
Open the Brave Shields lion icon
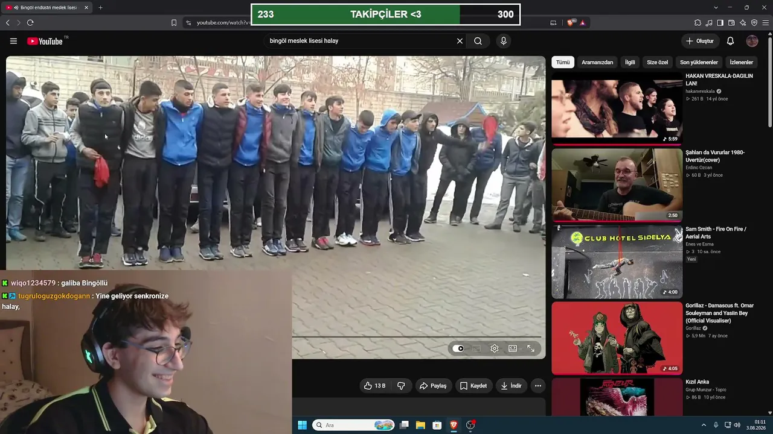tap(571, 23)
